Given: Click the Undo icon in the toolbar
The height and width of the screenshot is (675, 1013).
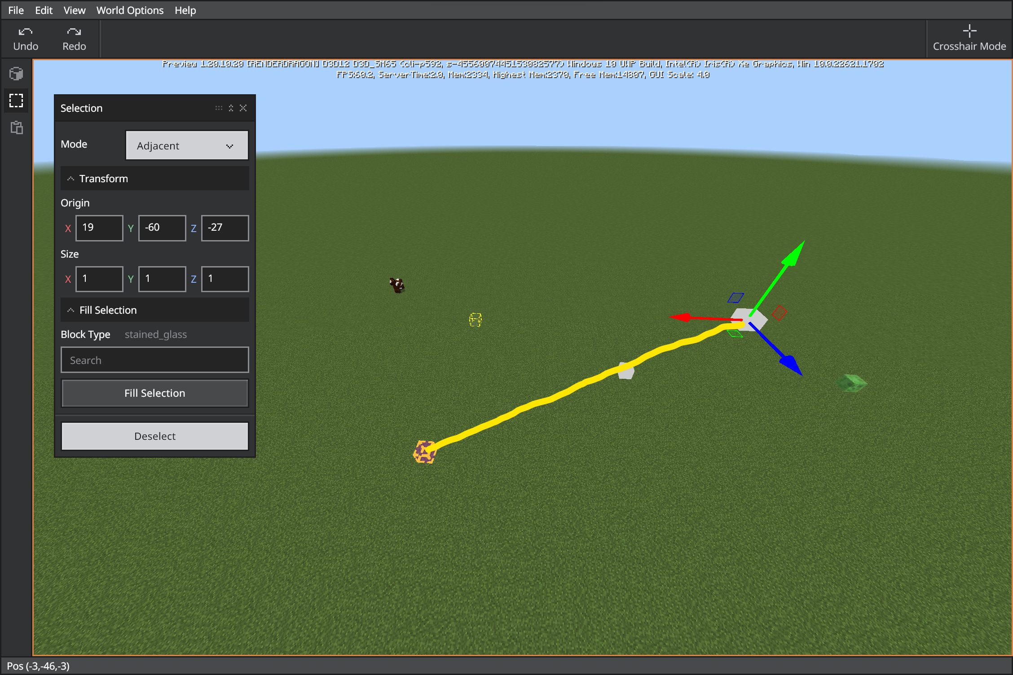Looking at the screenshot, I should (25, 38).
